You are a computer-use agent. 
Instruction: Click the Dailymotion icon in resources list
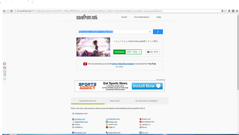(x=73, y=122)
